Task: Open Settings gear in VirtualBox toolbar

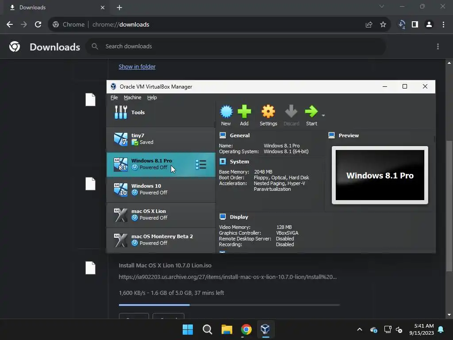Action: point(268,112)
